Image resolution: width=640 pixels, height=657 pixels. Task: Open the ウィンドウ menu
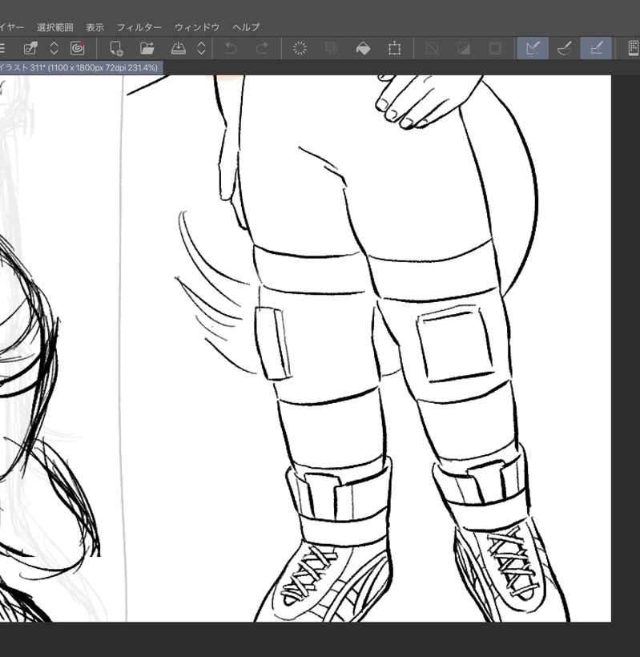tap(197, 27)
